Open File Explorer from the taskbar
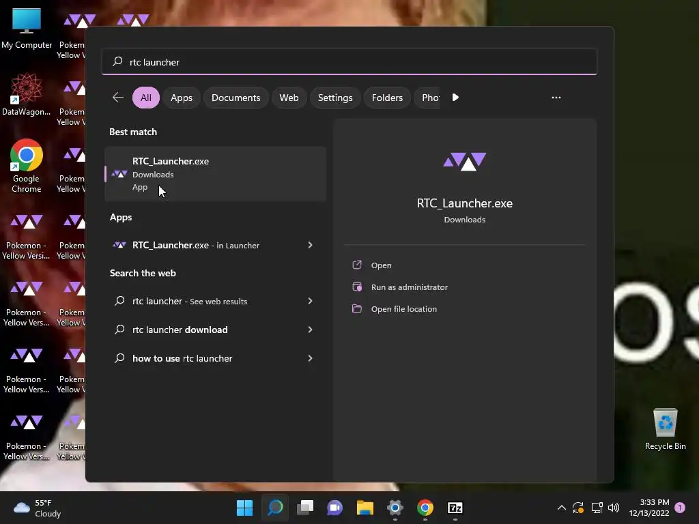 [365, 508]
